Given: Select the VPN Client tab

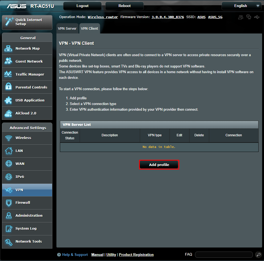Looking at the screenshot, I should pos(90,29).
